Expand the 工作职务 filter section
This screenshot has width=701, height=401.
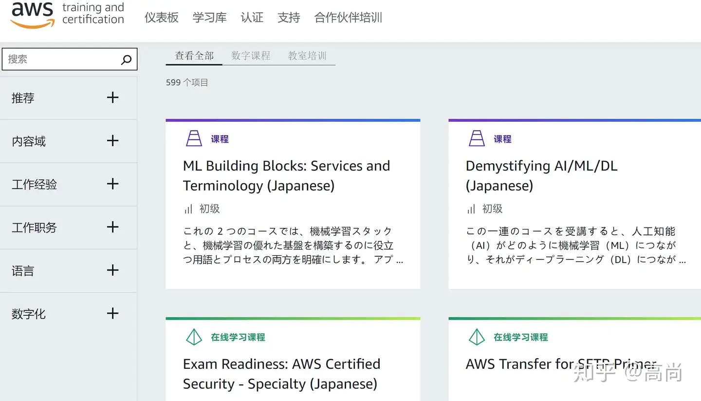[x=112, y=227]
